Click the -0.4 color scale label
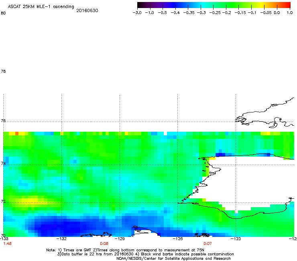The height and width of the screenshot is (261, 297). (175, 13)
